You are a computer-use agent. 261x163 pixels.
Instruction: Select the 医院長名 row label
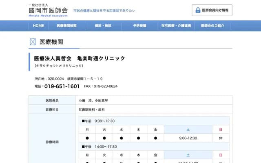[52, 100]
